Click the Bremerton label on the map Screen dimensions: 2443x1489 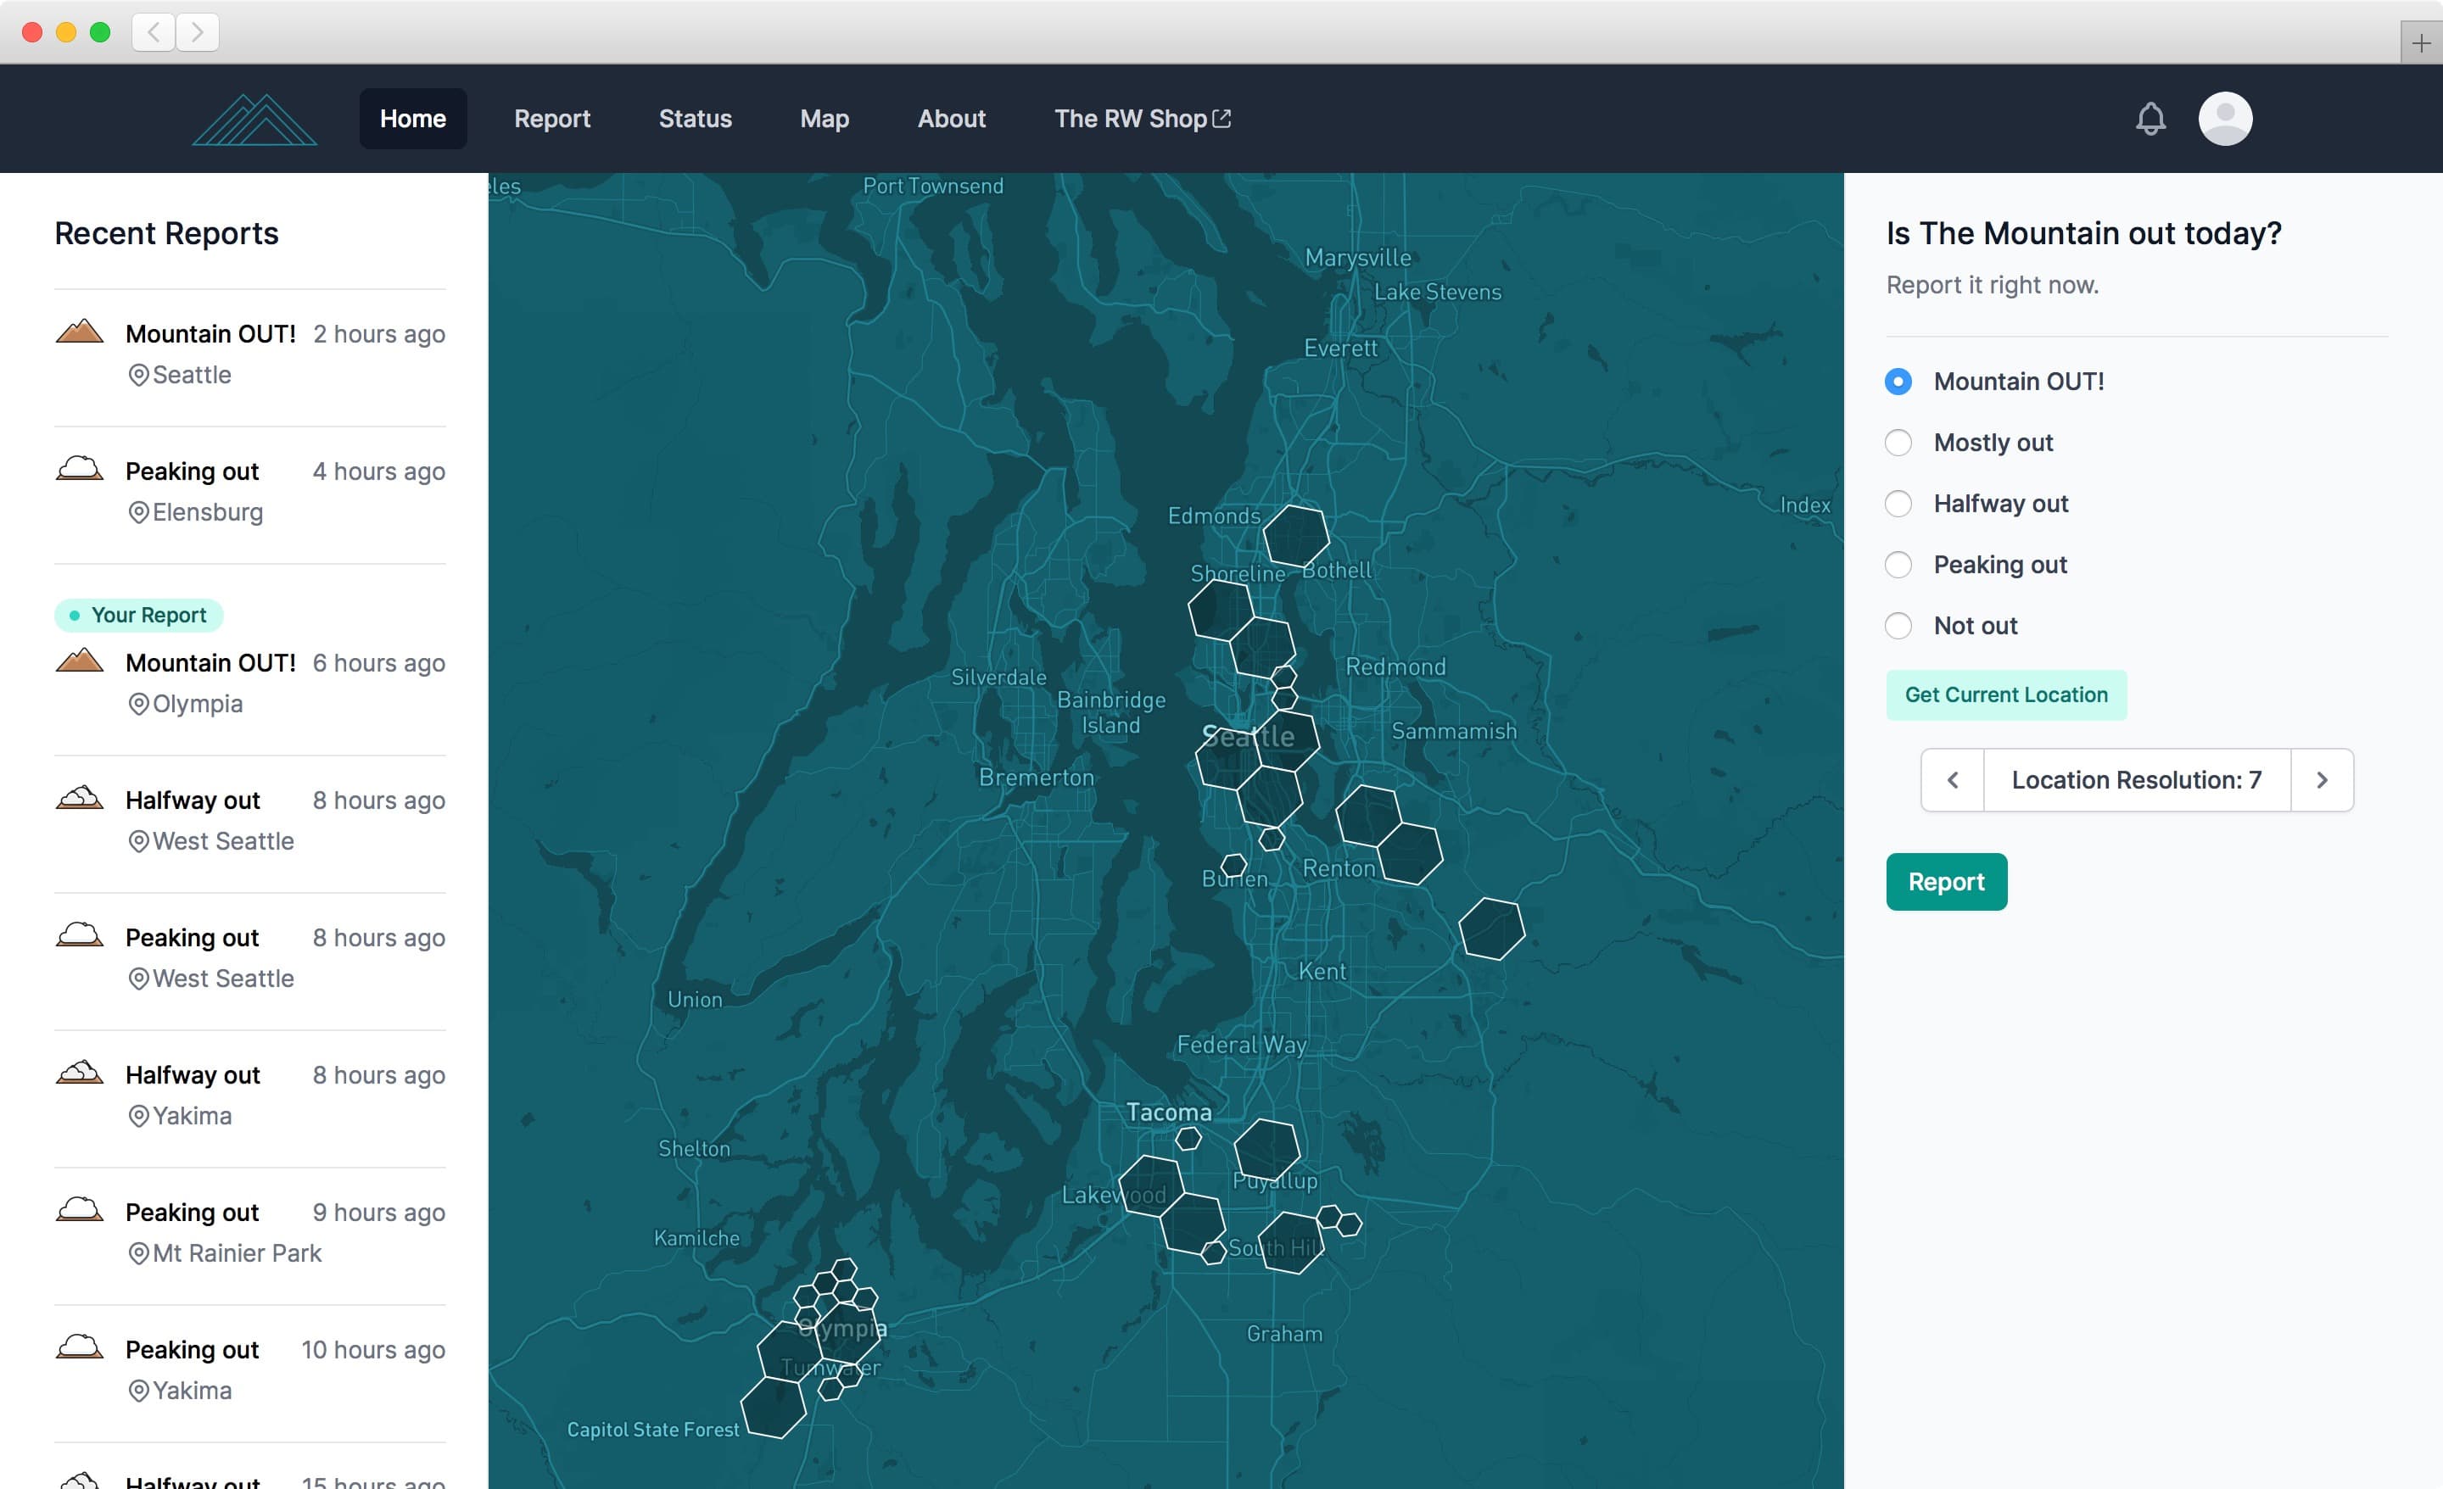(x=1036, y=778)
